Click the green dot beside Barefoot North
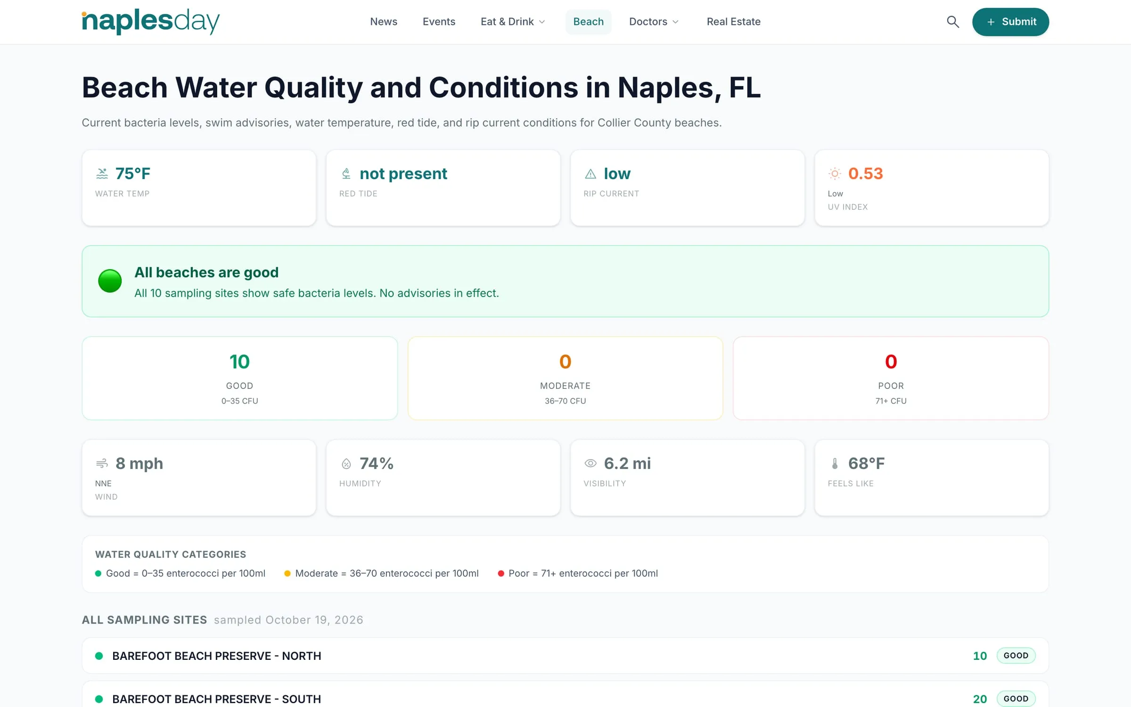The image size is (1131, 707). (99, 656)
